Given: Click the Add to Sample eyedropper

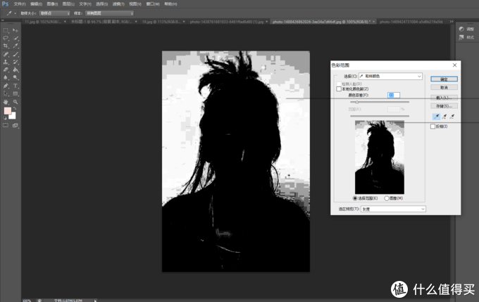Looking at the screenshot, I should [444, 117].
